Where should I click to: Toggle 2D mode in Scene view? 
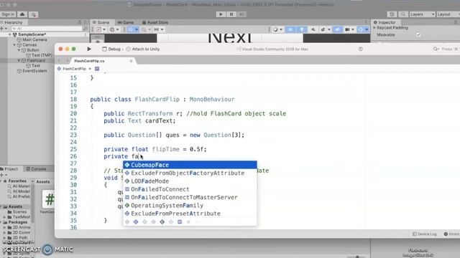pos(290,29)
